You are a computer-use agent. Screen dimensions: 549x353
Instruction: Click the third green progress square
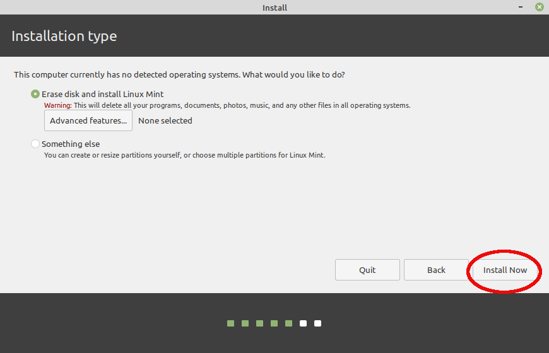point(259,323)
